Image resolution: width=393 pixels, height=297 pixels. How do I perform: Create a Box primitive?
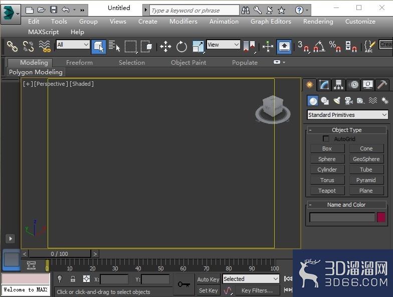[x=327, y=148]
